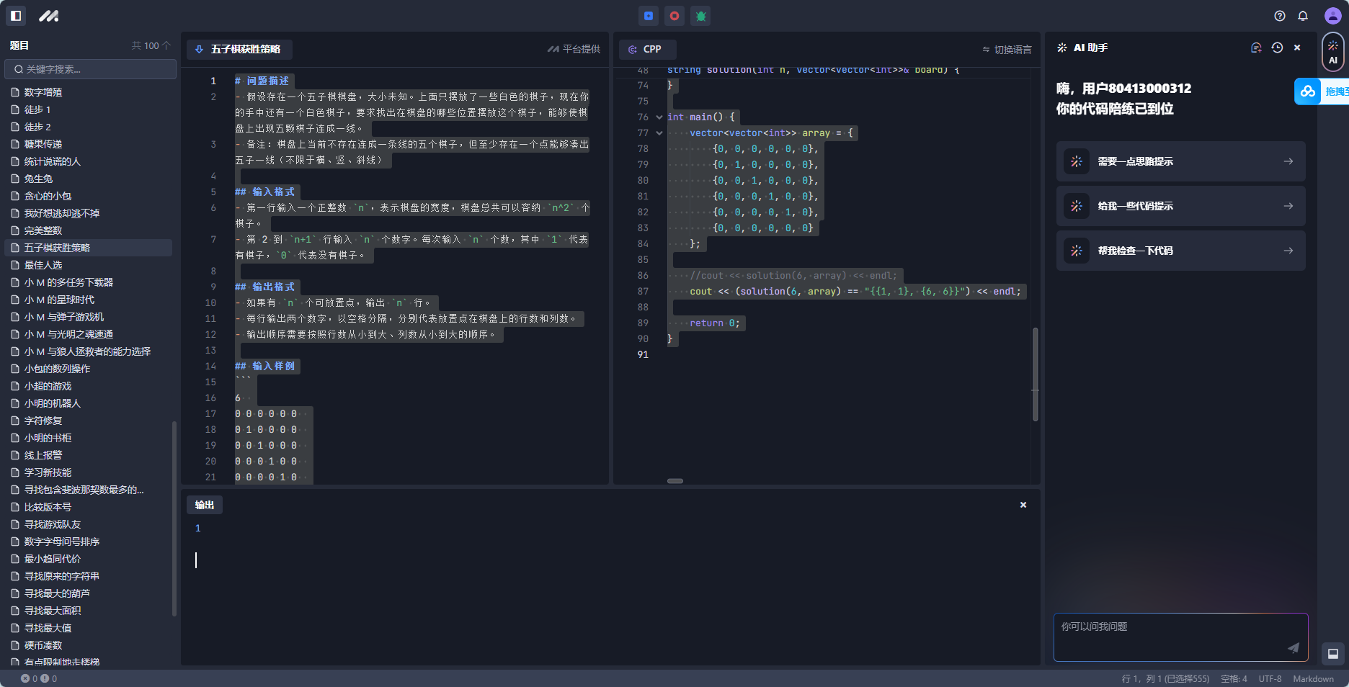This screenshot has width=1349, height=687.
Task: Close the AI 助手 panel
Action: [1297, 48]
